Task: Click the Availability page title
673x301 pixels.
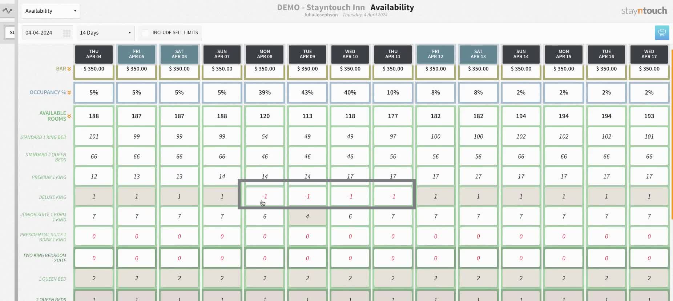Action: coord(392,7)
